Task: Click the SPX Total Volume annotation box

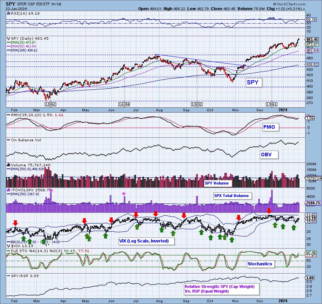Action: [232, 196]
